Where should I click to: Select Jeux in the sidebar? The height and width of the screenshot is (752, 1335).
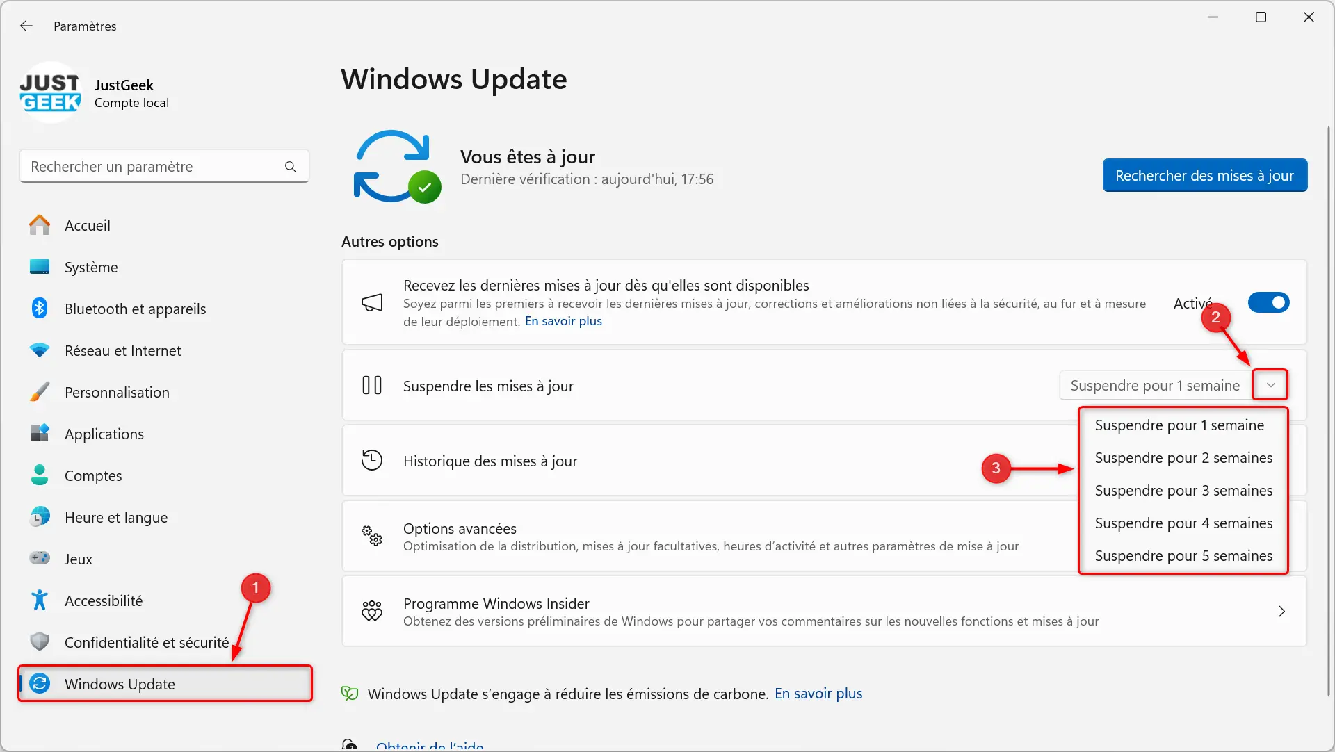(164, 559)
